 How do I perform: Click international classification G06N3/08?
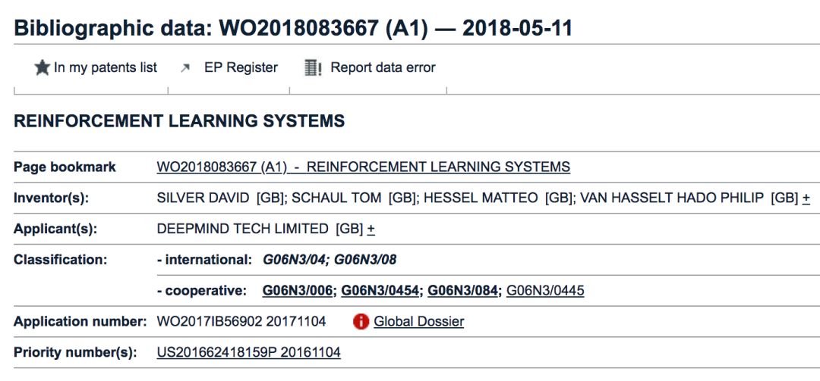(x=365, y=259)
